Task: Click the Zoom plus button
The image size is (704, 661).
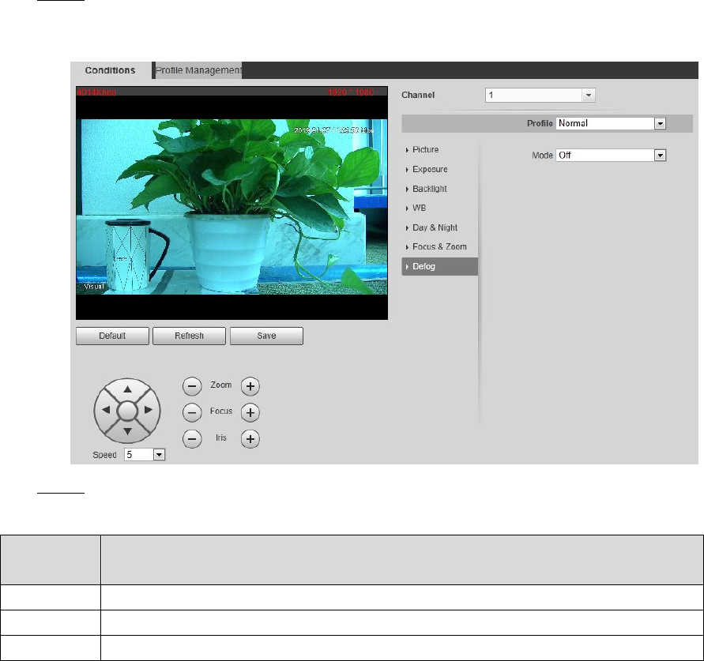Action: point(250,386)
